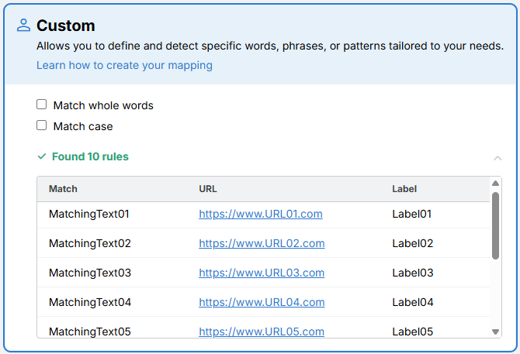Click the rules table scroll down arrow
Viewport: 520px width, 354px height.
pos(495,332)
